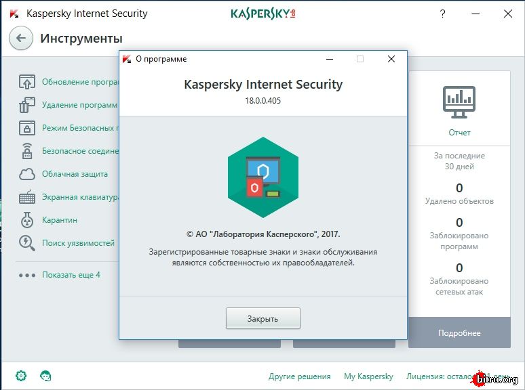Click the on-screen keyboard icon
Image resolution: width=525 pixels, height=390 pixels.
(x=26, y=197)
